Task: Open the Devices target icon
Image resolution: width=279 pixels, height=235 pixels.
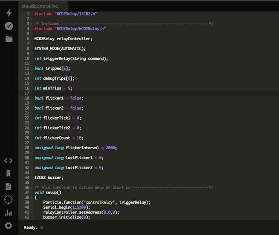Action: pyautogui.click(x=8, y=200)
